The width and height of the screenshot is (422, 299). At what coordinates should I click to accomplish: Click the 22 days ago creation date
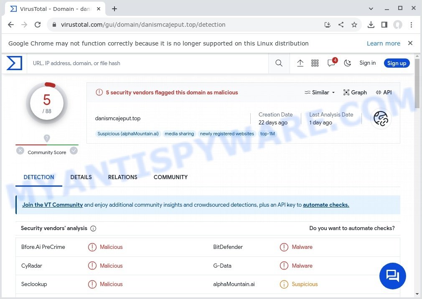(x=273, y=123)
